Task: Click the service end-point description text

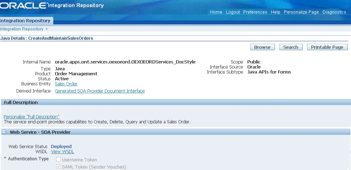Action: click(97, 122)
